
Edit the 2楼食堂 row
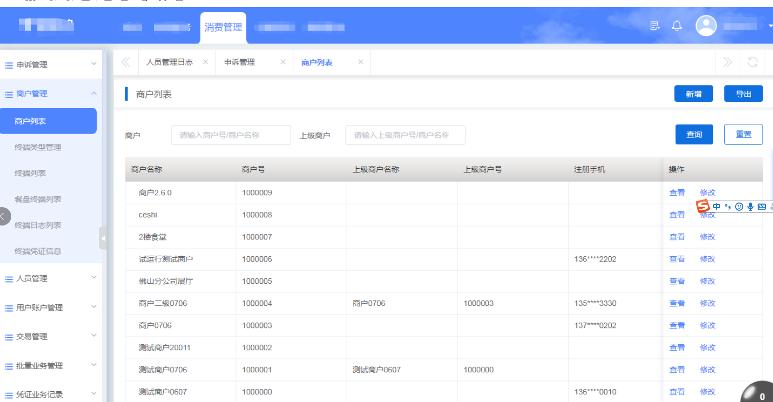pos(707,237)
